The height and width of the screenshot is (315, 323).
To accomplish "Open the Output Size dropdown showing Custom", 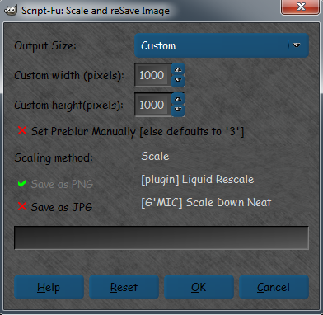I will (222, 45).
